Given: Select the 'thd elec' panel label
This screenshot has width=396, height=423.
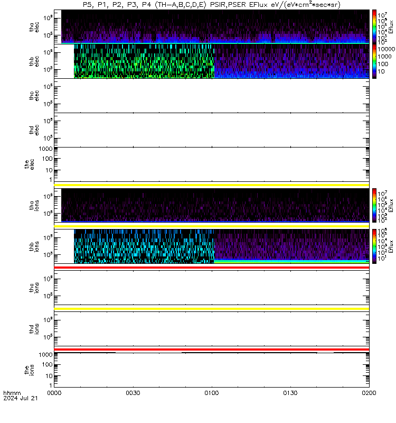Looking at the screenshot, I should (34, 130).
